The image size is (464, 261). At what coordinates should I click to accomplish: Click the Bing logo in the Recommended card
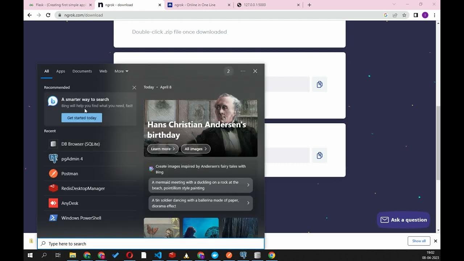tap(53, 101)
